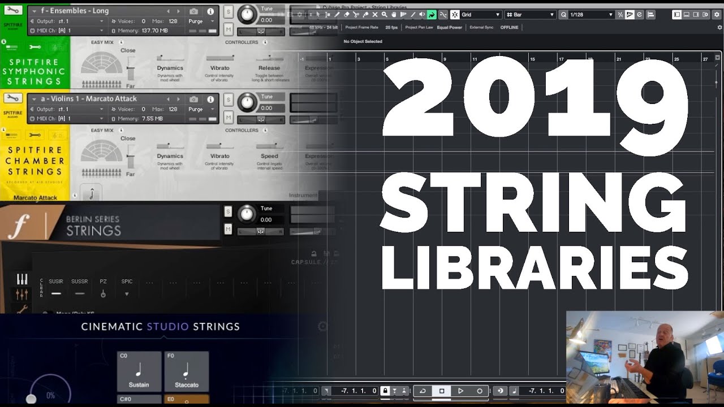Select the Line tool in Cubase toolbar

point(412,15)
